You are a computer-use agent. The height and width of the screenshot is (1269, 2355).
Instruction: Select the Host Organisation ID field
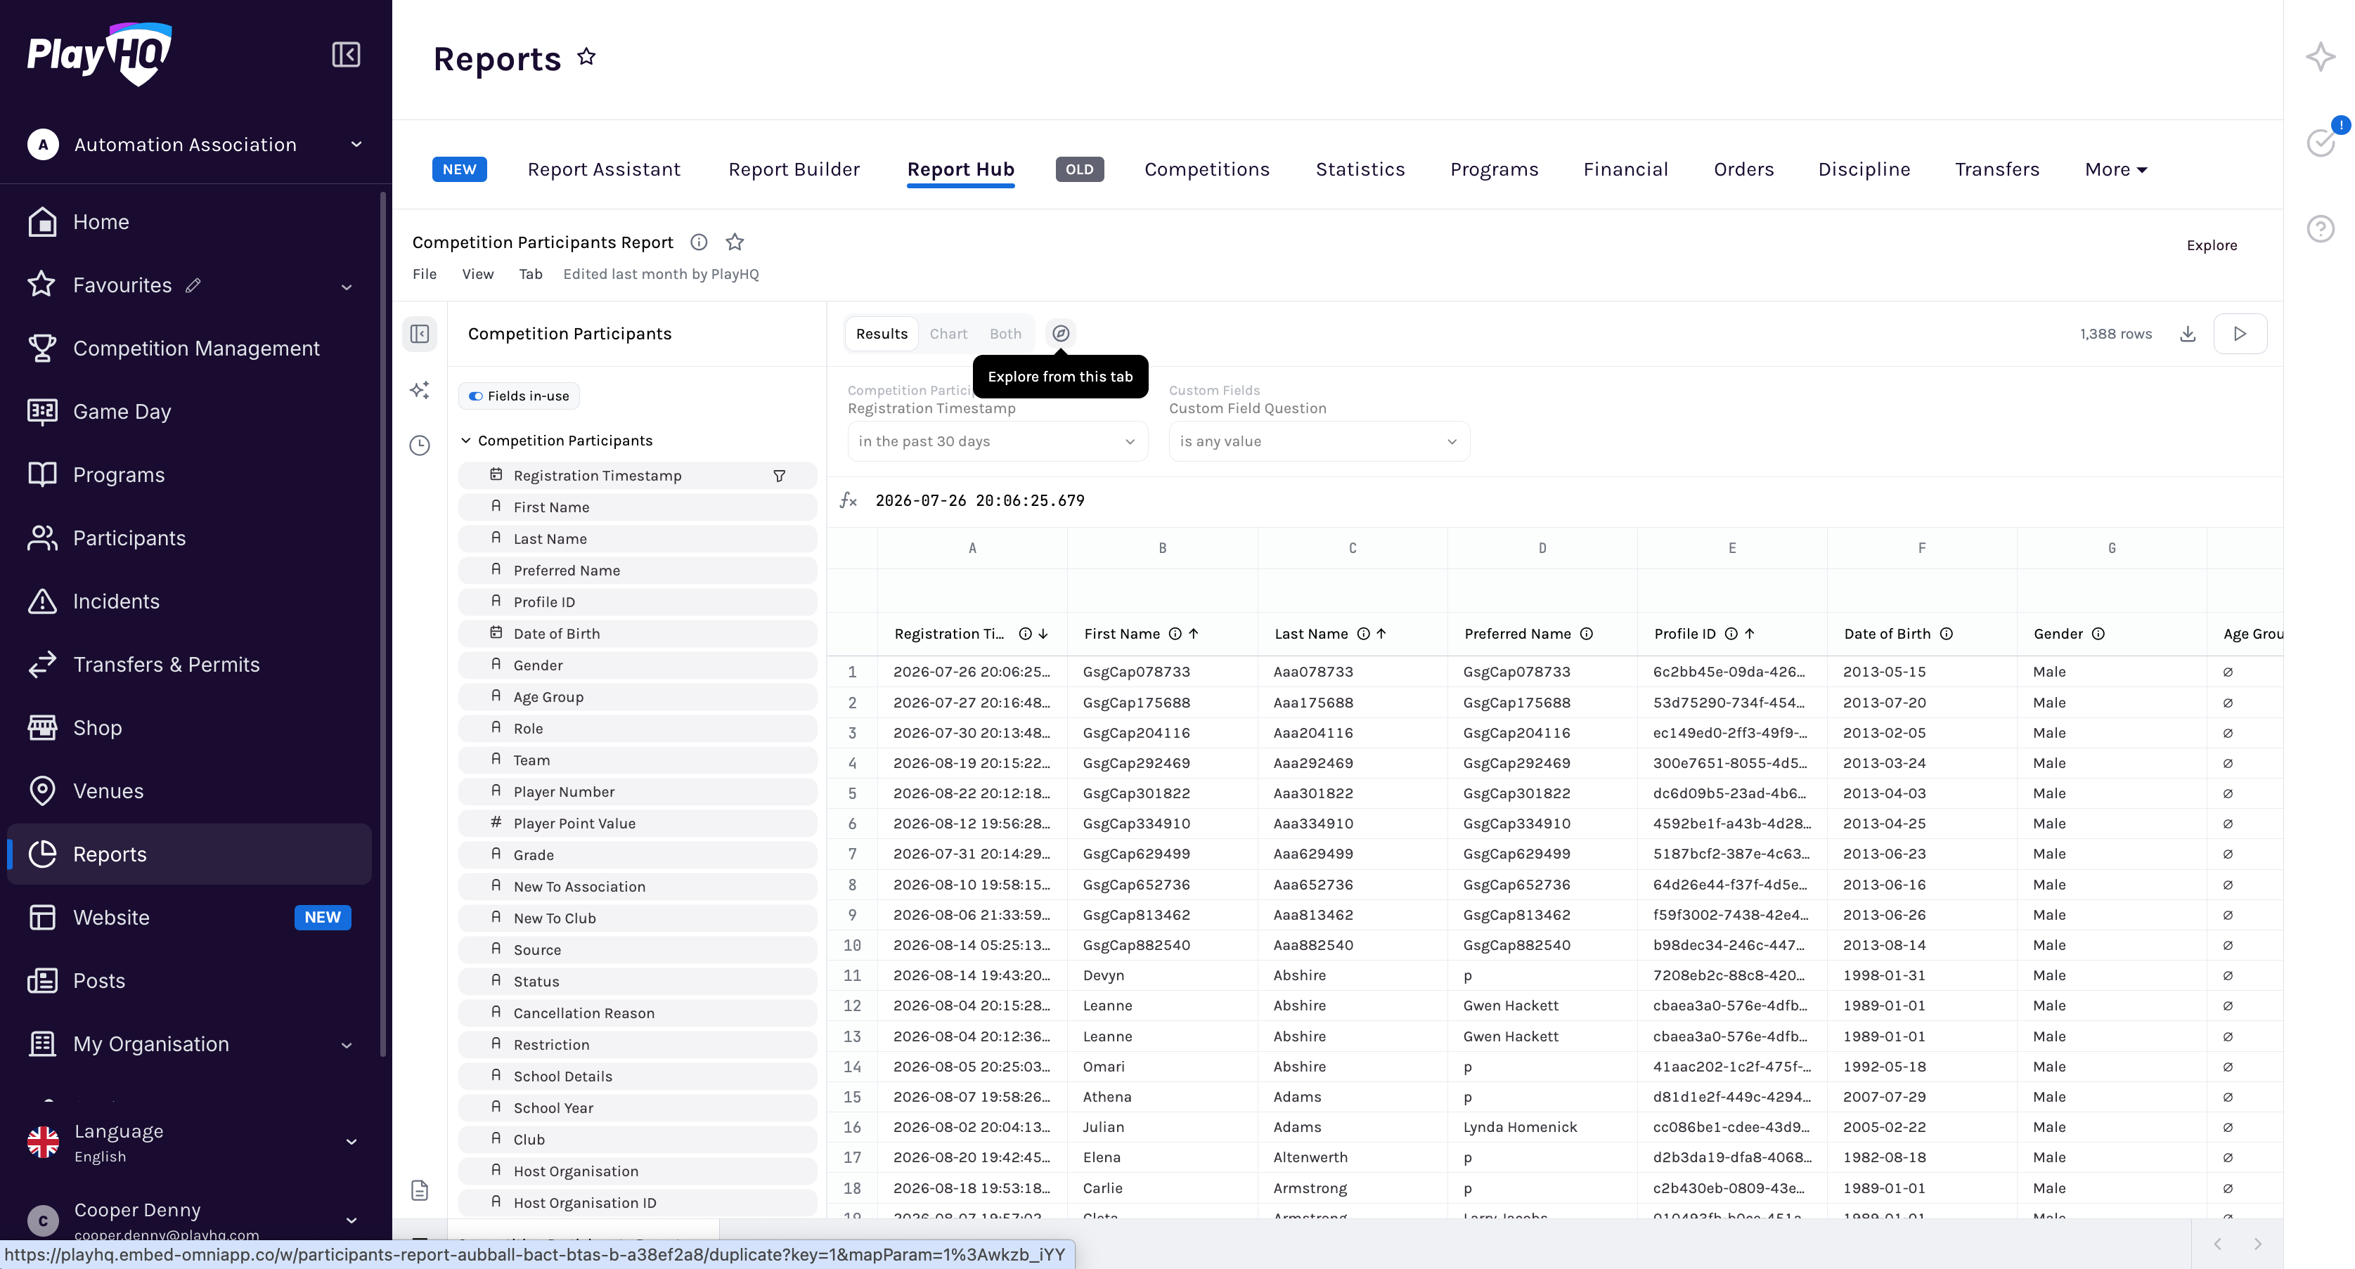(637, 1202)
